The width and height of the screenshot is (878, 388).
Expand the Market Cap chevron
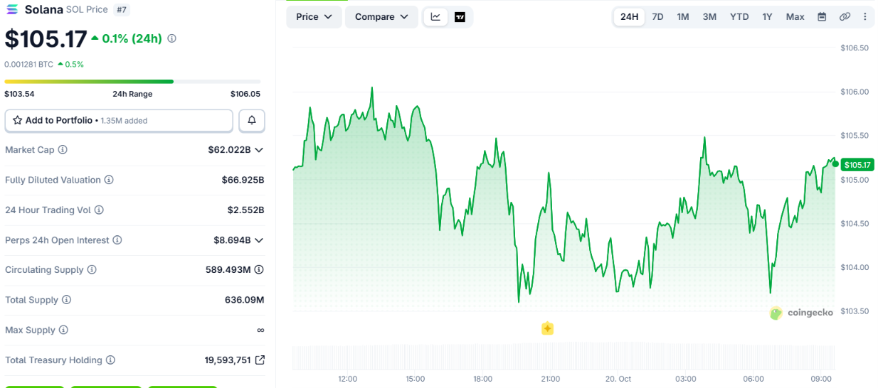coord(259,150)
